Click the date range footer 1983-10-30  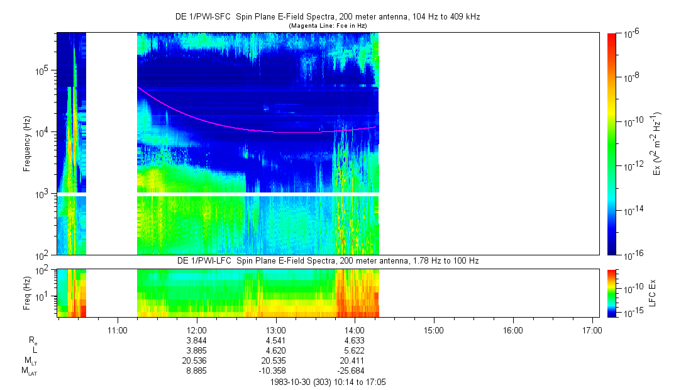point(332,382)
